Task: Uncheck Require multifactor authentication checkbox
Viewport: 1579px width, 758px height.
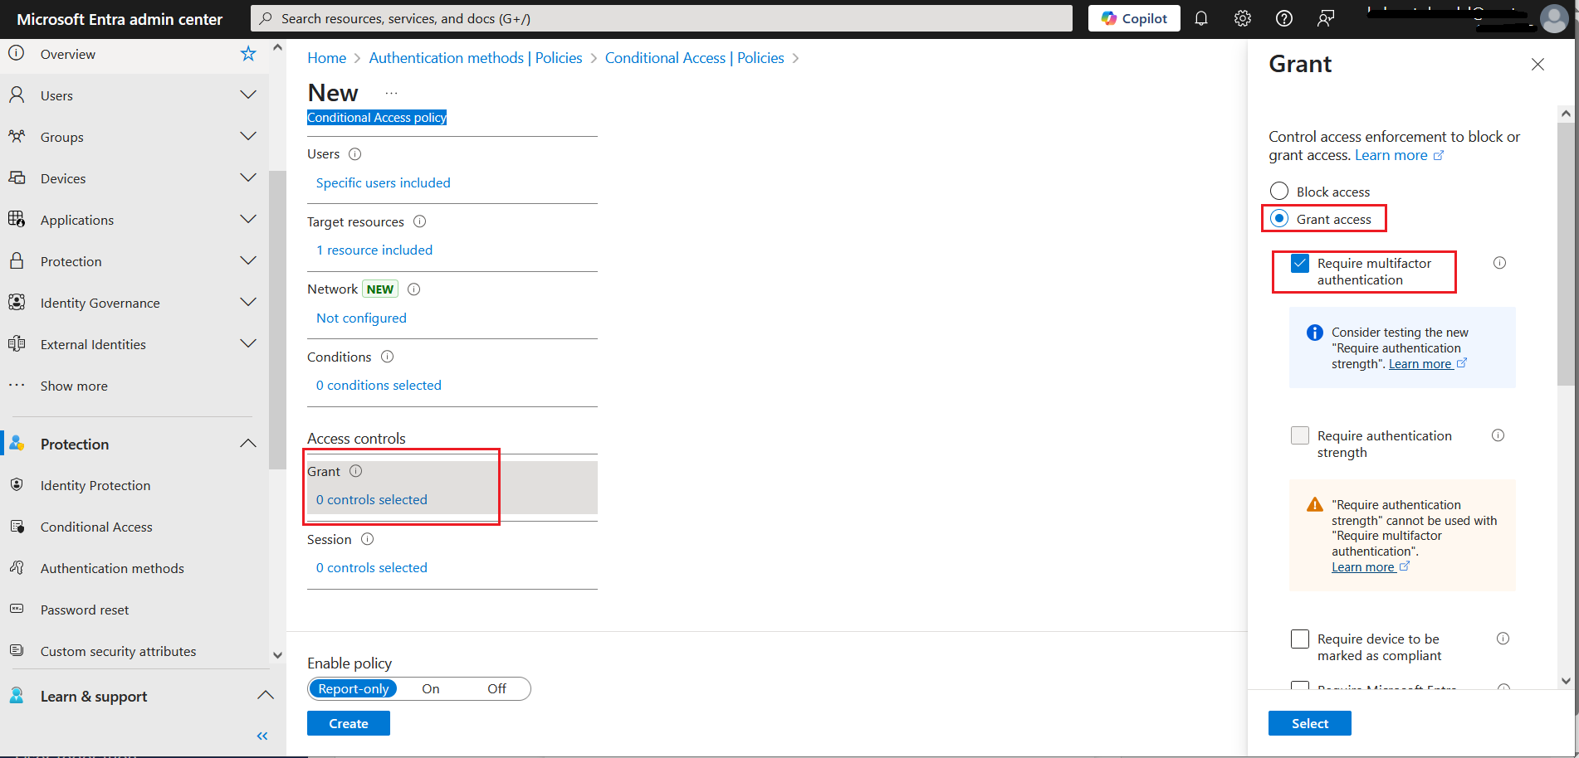Action: coord(1300,264)
